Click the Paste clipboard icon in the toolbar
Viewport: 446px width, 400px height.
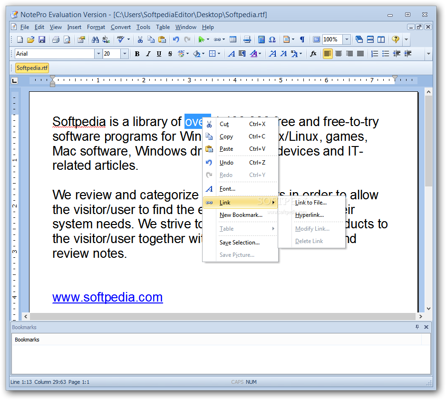coord(162,39)
